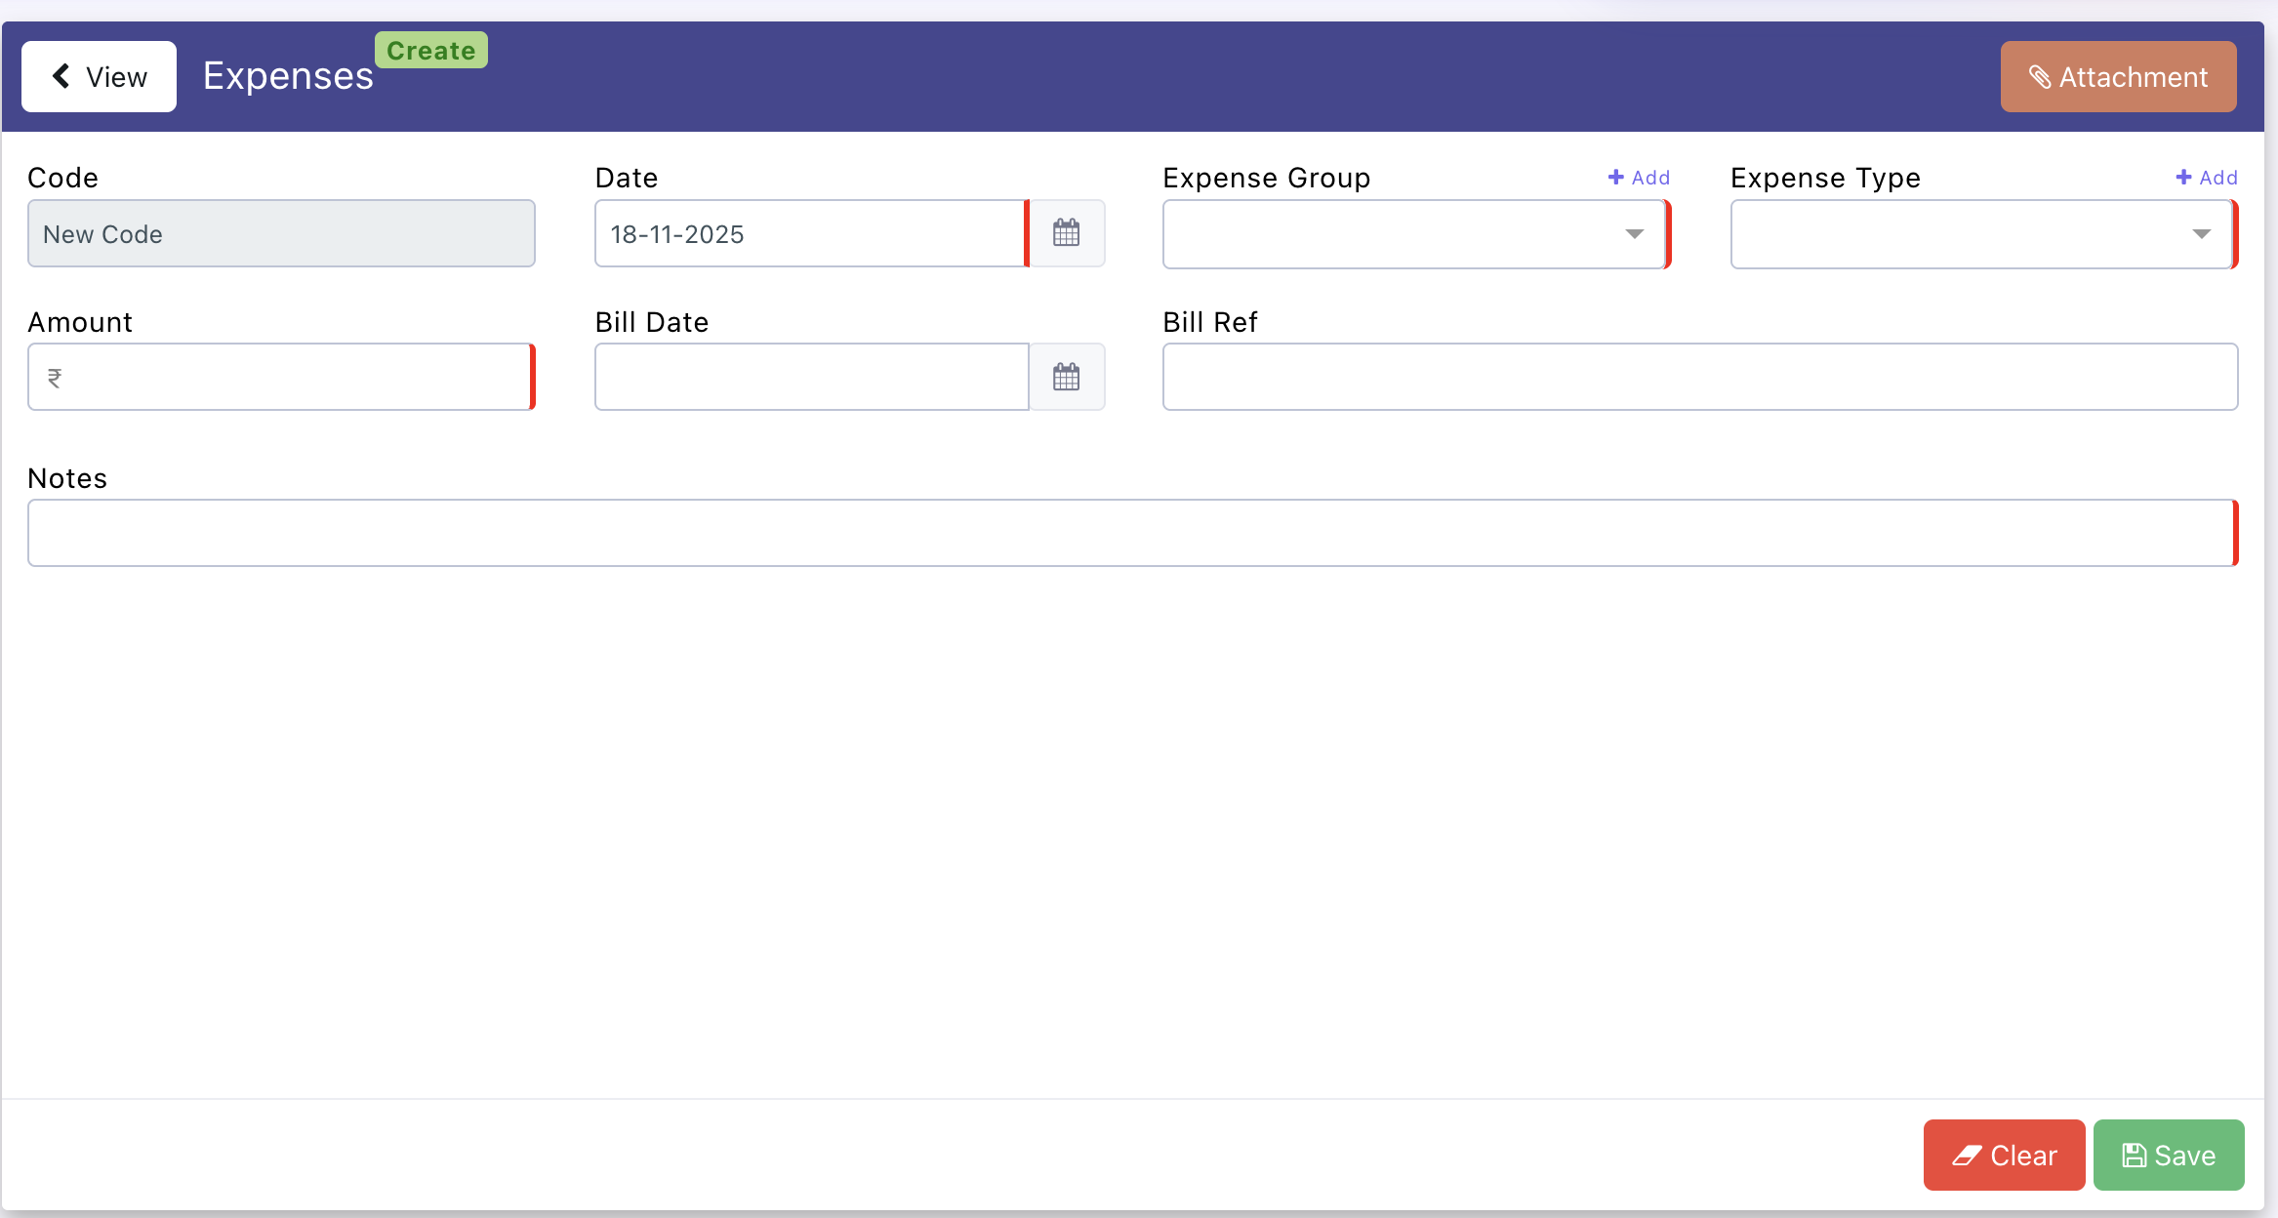The height and width of the screenshot is (1218, 2278).
Task: Click plus icon beside Expense Group Add
Action: pyautogui.click(x=1615, y=177)
